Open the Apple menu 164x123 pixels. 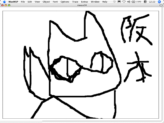pyautogui.click(x=4, y=2)
